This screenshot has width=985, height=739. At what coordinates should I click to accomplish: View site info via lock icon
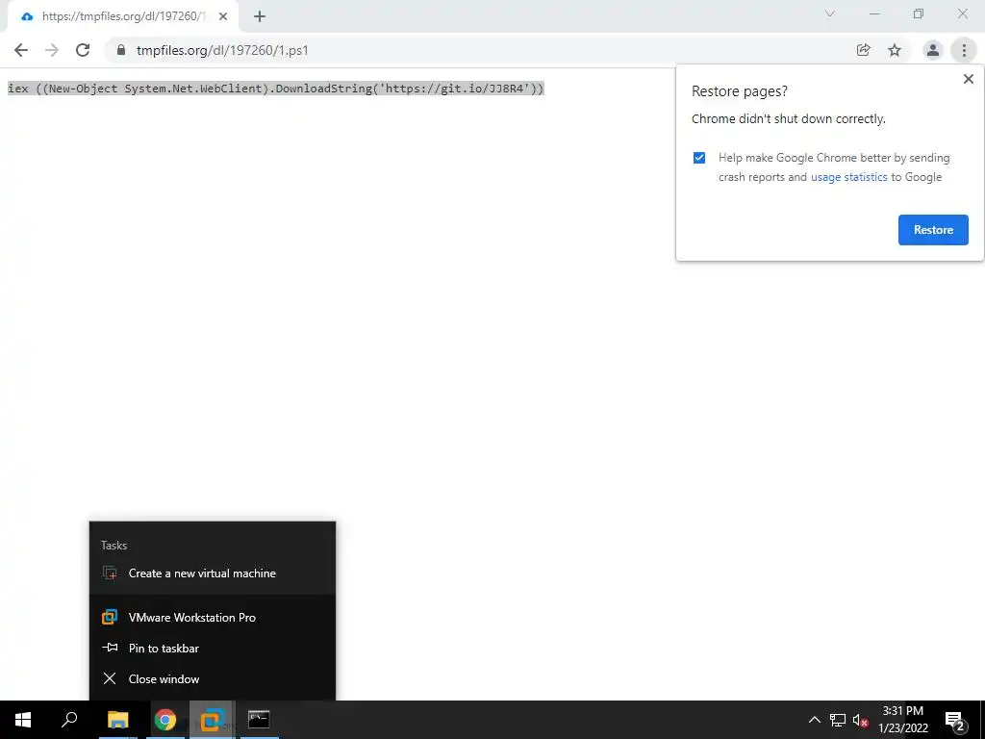tap(121, 50)
